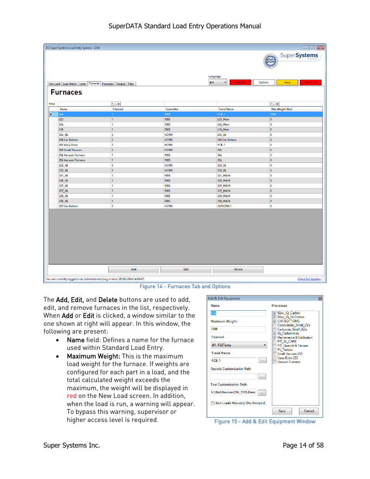Click Cancel in Add & Edit Equipment

pos(309,411)
